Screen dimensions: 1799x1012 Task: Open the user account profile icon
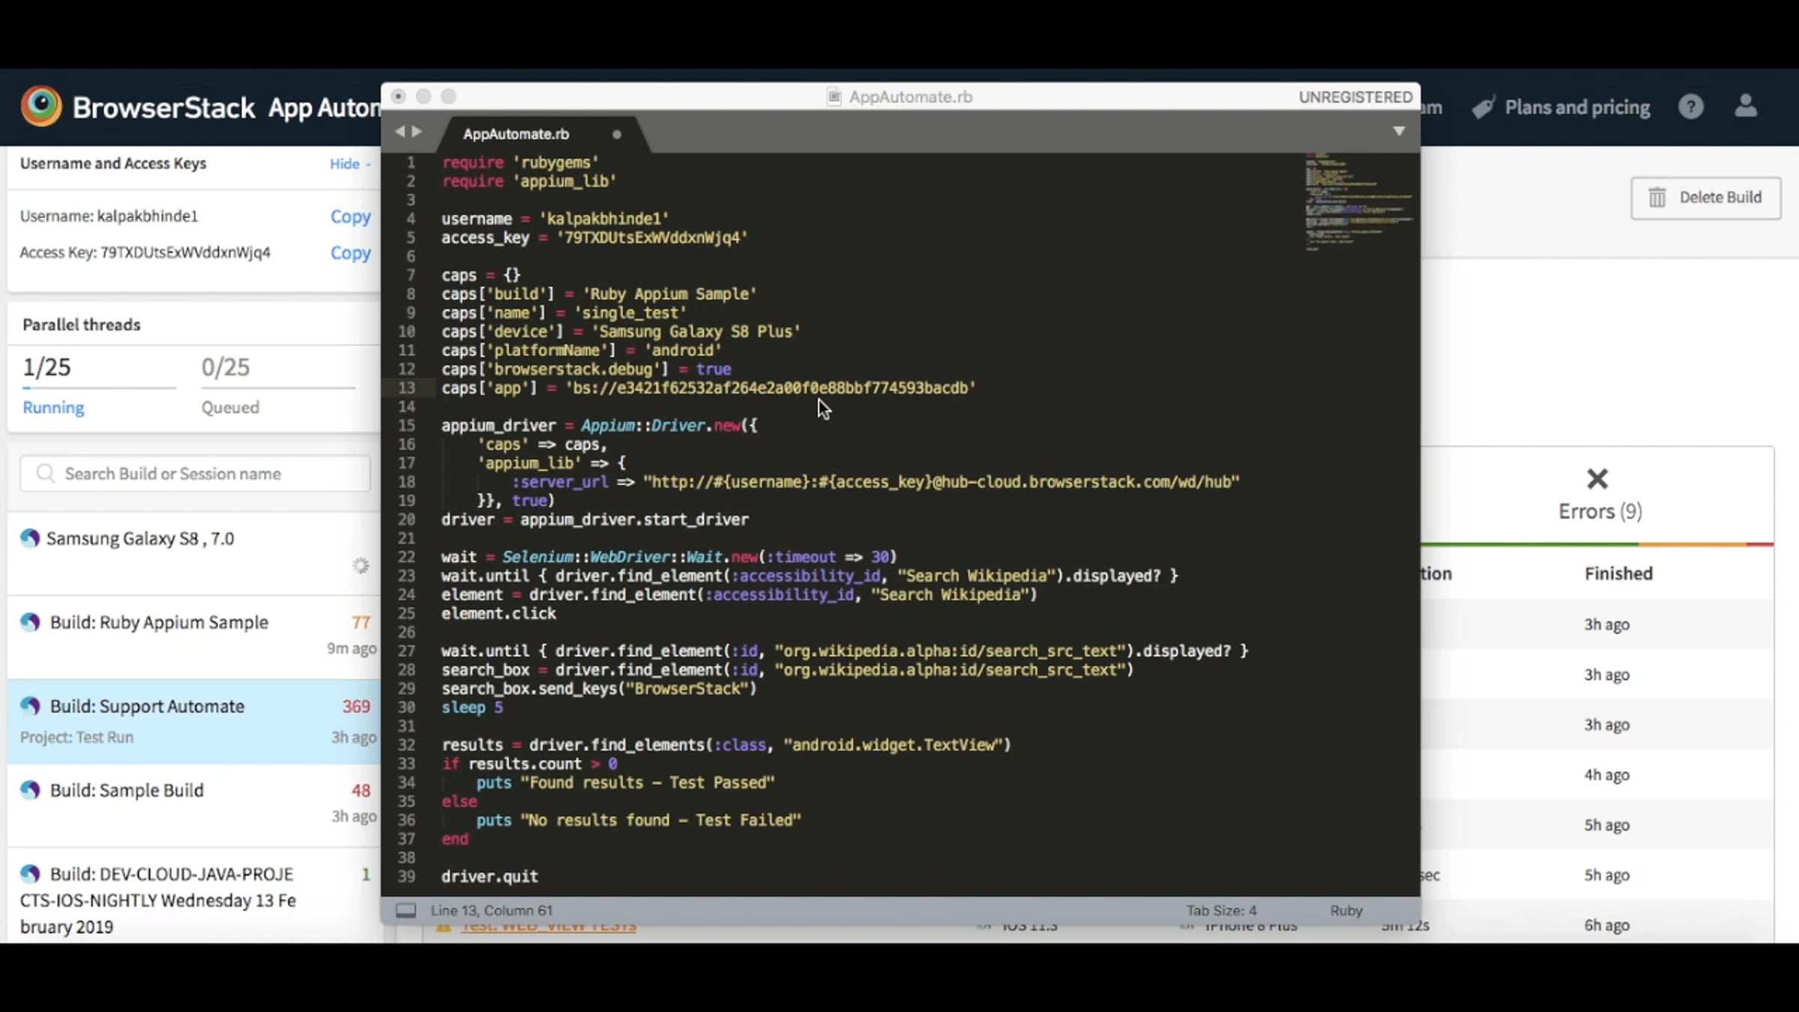[x=1746, y=106]
